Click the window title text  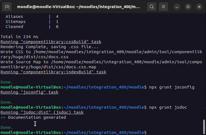tap(78, 7)
